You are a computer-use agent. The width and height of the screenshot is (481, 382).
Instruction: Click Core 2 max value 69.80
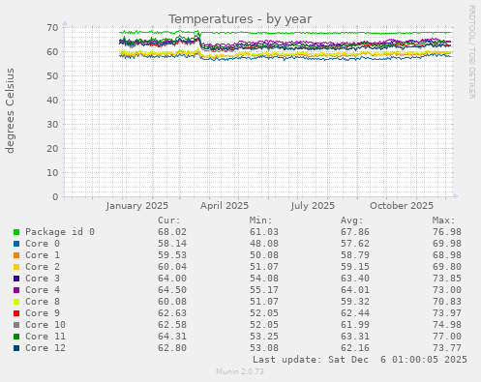tap(447, 267)
